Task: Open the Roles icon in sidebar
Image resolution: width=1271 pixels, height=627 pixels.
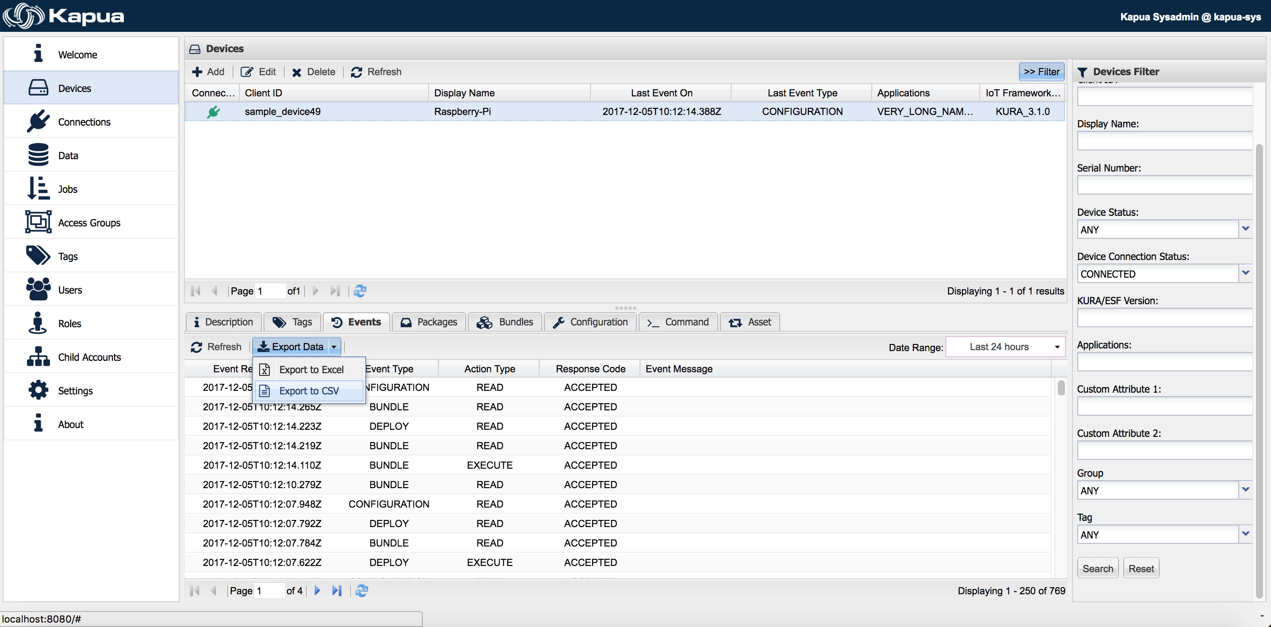Action: 38,323
